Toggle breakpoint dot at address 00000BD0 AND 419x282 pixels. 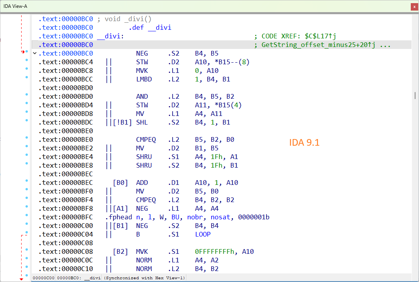point(27,94)
